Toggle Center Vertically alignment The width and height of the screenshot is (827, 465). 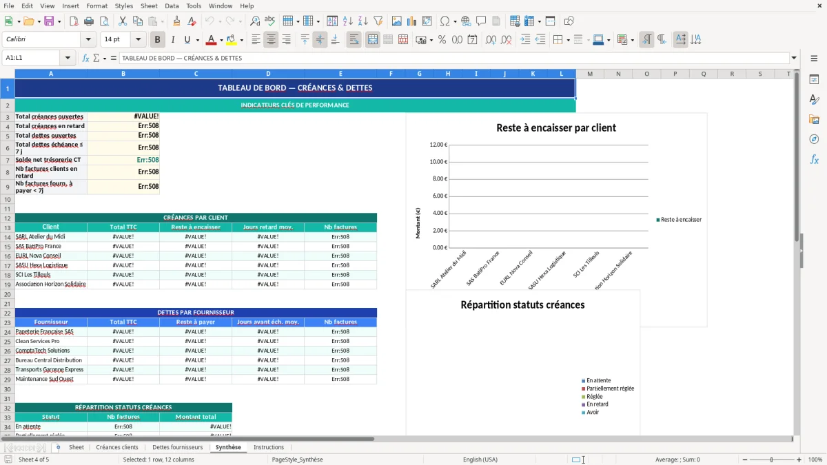[x=320, y=40]
